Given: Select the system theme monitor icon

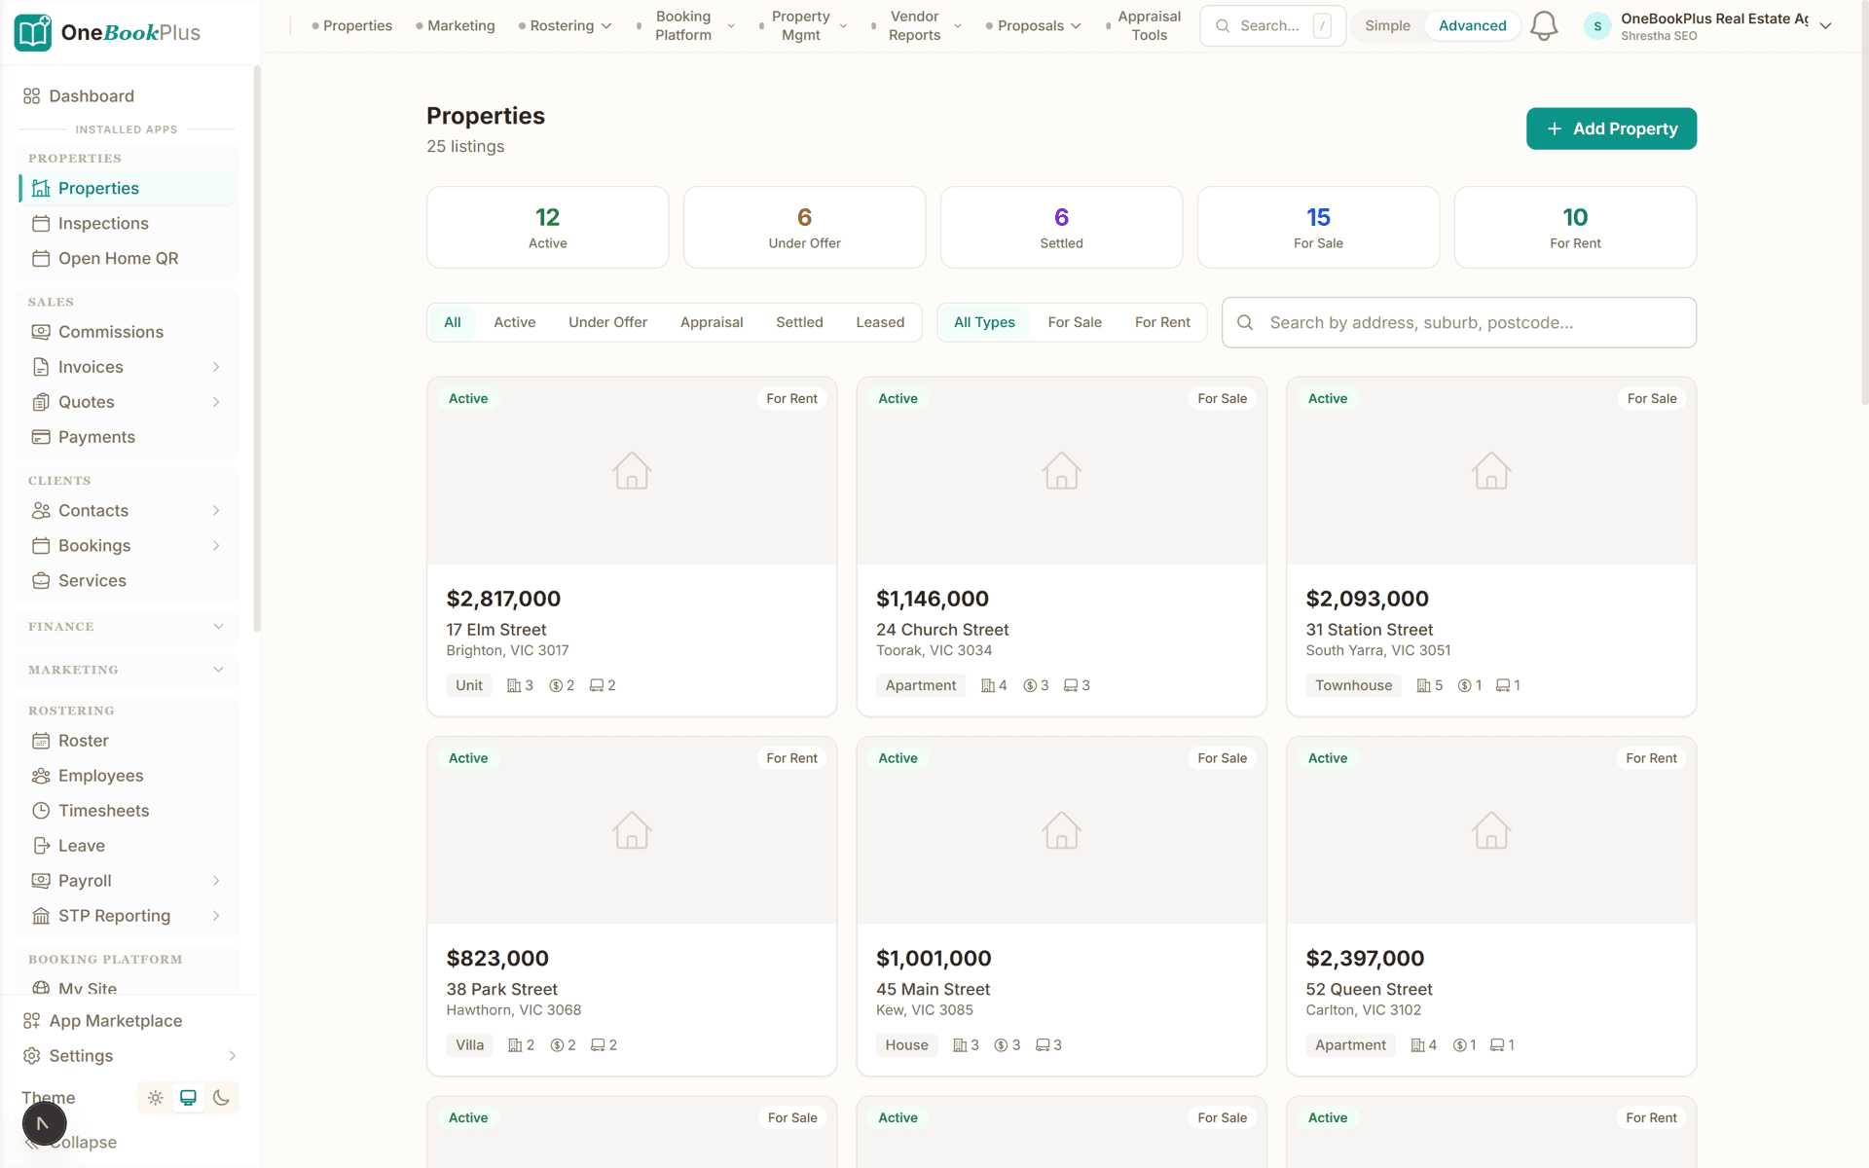Looking at the screenshot, I should pos(188,1098).
